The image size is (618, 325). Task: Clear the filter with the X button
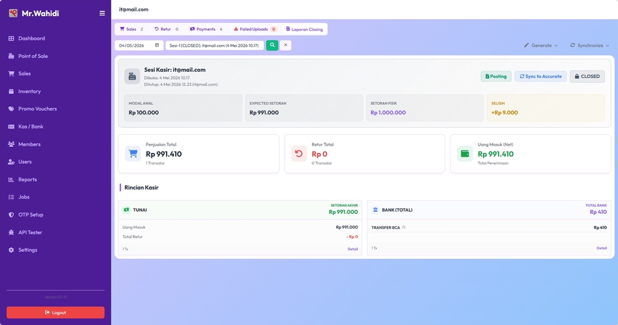tap(286, 45)
